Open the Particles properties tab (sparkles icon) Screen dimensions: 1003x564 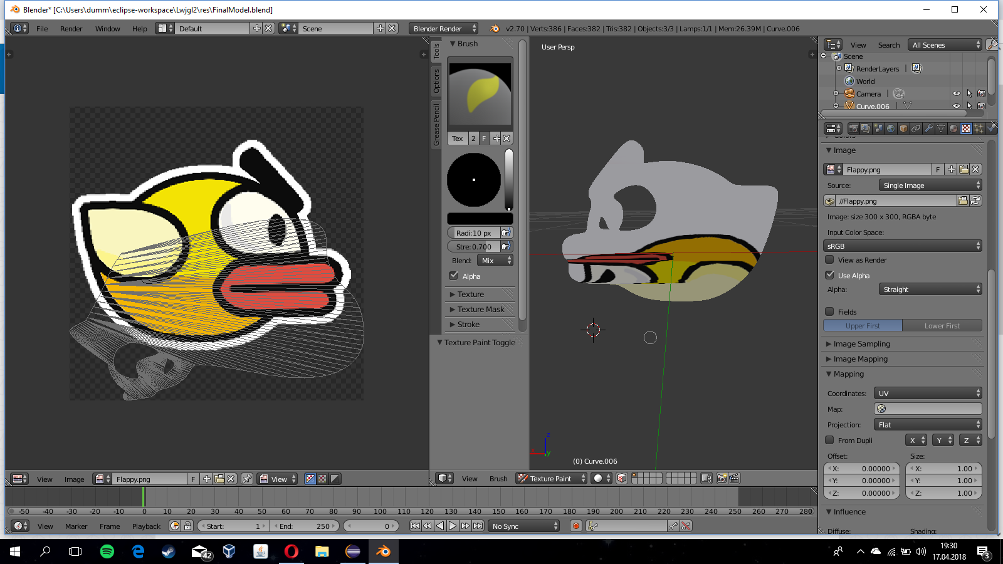979,128
